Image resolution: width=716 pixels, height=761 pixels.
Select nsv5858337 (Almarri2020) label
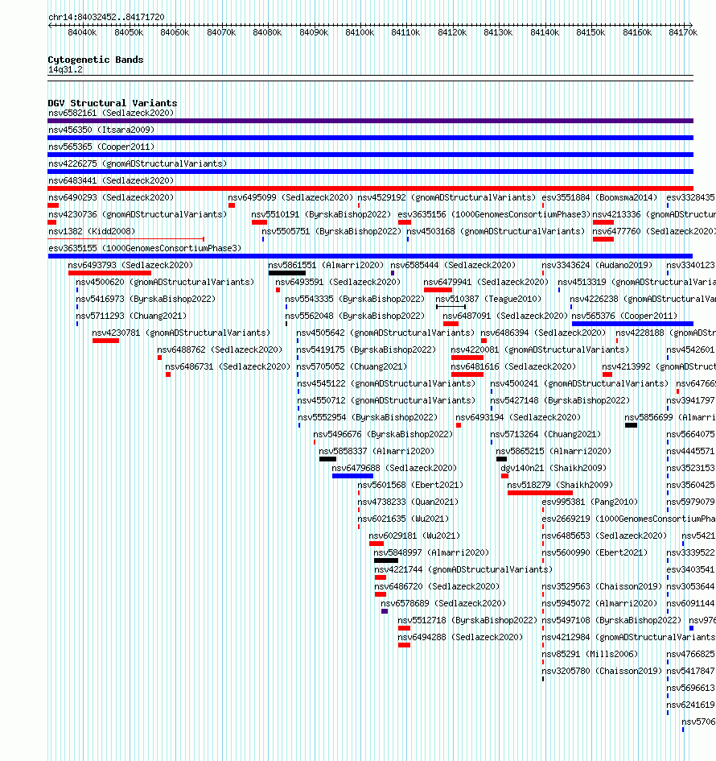[377, 451]
